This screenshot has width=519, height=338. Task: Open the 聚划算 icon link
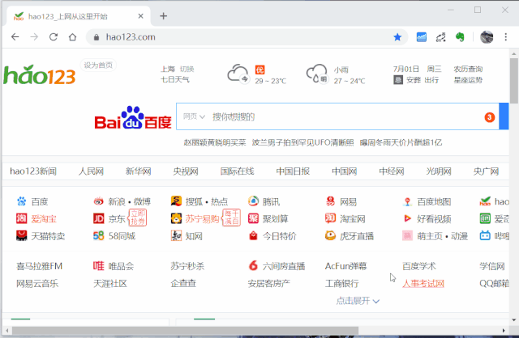(x=253, y=218)
